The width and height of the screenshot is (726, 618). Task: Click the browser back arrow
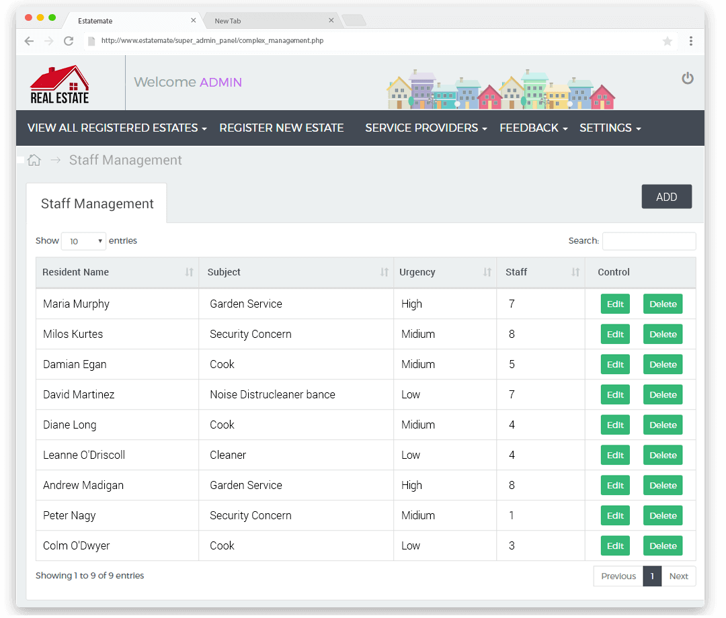29,41
